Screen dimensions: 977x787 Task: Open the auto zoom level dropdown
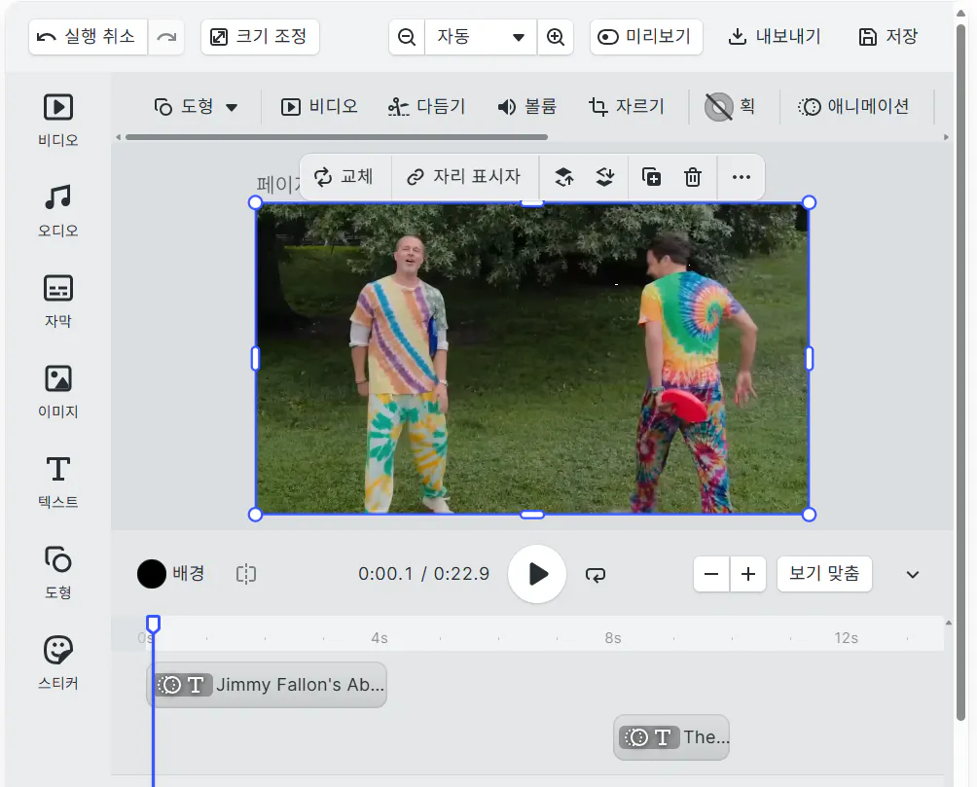pos(481,37)
